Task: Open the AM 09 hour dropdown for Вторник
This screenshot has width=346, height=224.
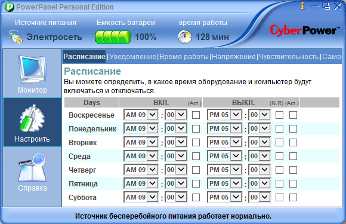Action: tap(141, 142)
